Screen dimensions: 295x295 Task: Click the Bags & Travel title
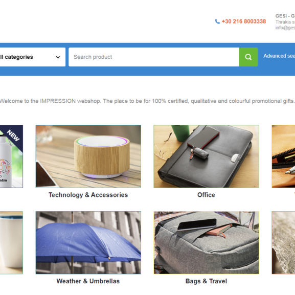point(206,281)
